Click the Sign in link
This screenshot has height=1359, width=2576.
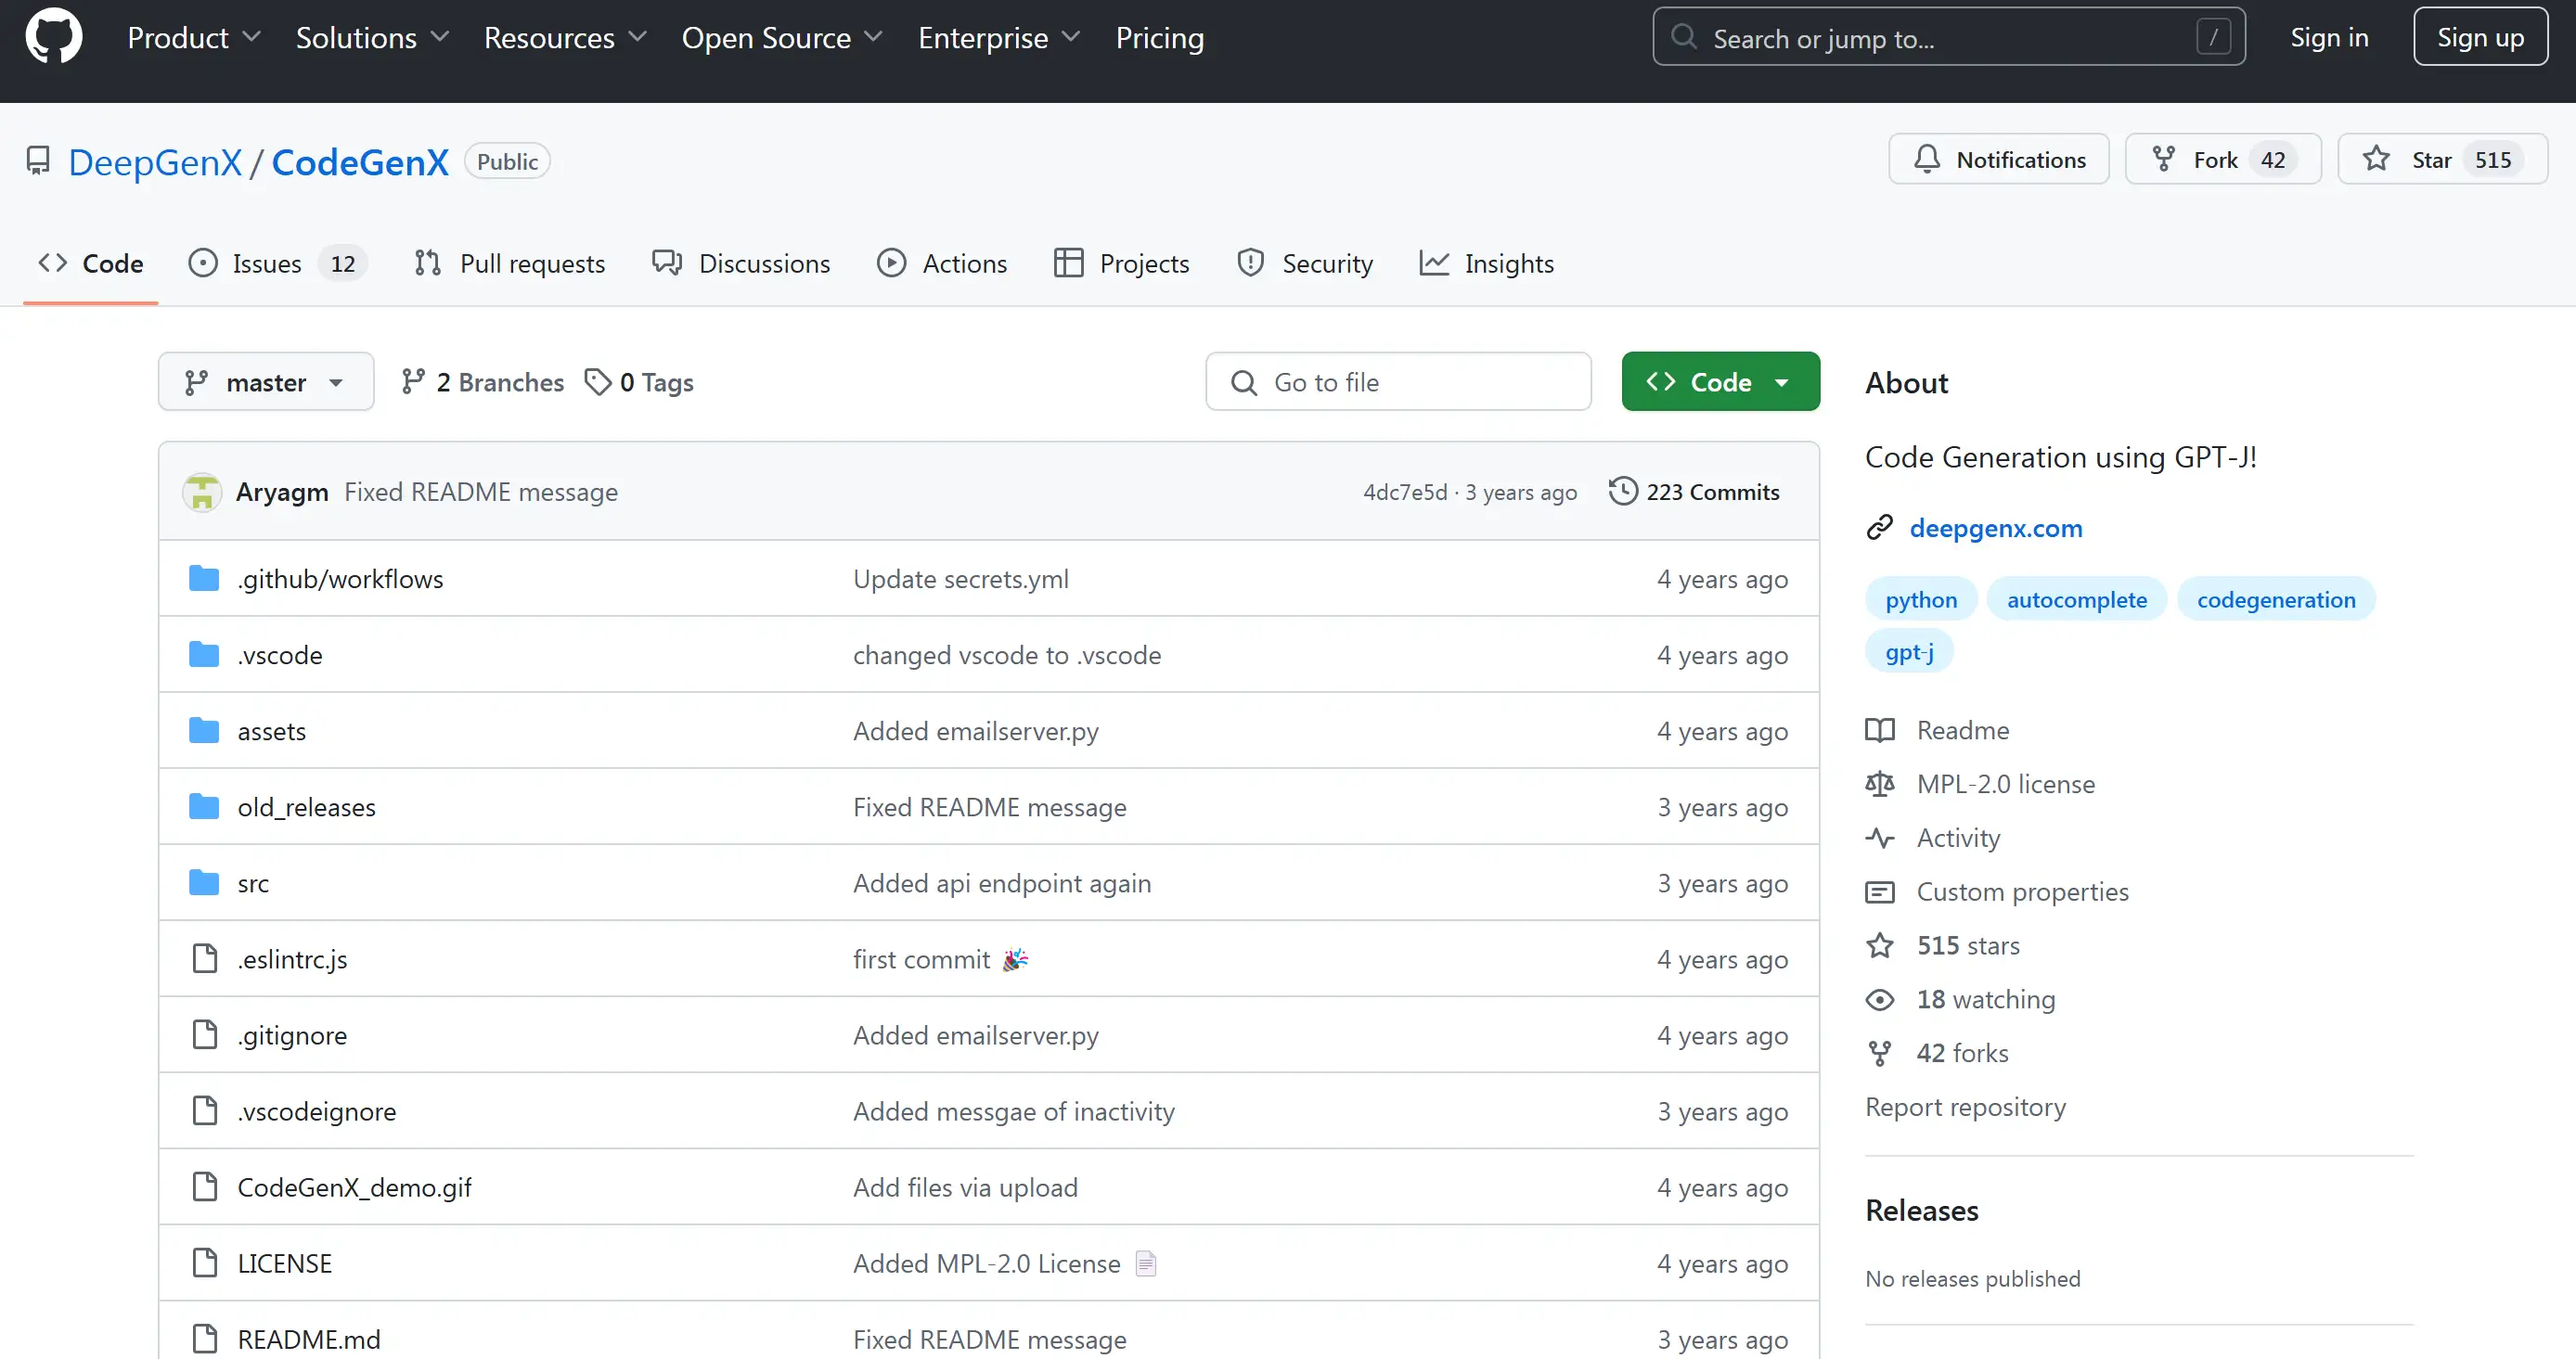[2329, 38]
